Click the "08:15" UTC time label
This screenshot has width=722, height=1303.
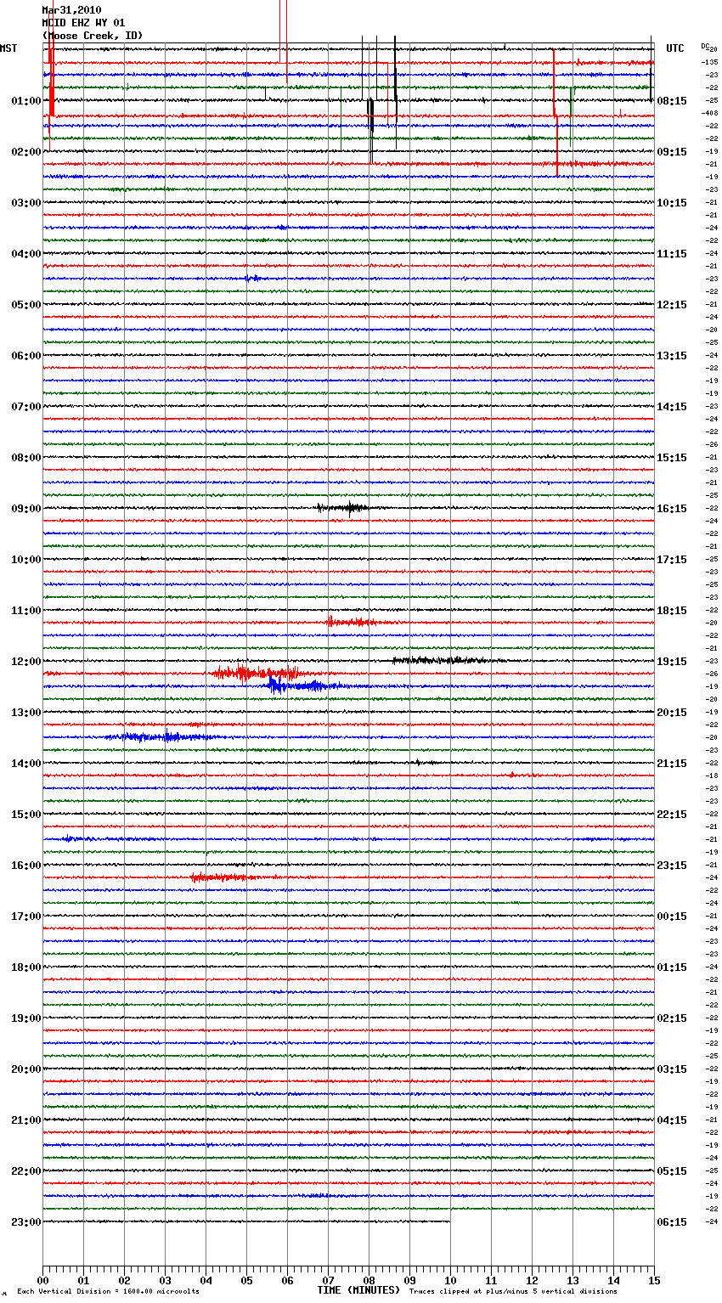672,101
